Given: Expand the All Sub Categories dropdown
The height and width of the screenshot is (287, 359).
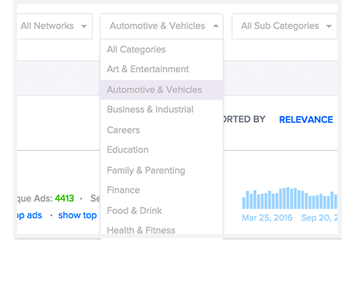Looking at the screenshot, I should (284, 26).
